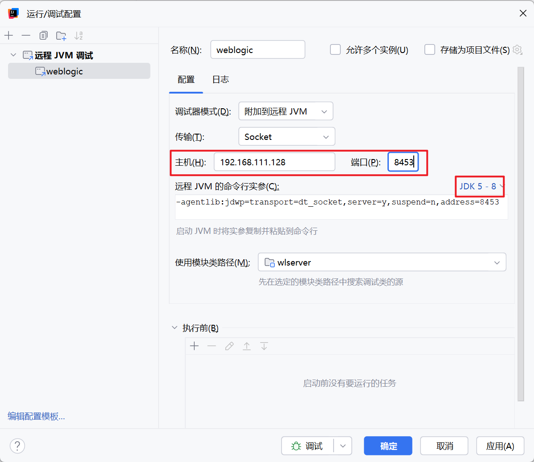Enable allow multiple instances checkbox
The height and width of the screenshot is (462, 534).
tap(335, 50)
